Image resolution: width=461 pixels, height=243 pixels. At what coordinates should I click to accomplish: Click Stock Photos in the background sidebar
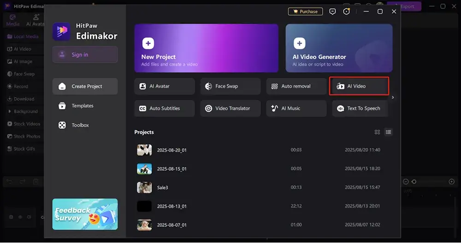24,136
